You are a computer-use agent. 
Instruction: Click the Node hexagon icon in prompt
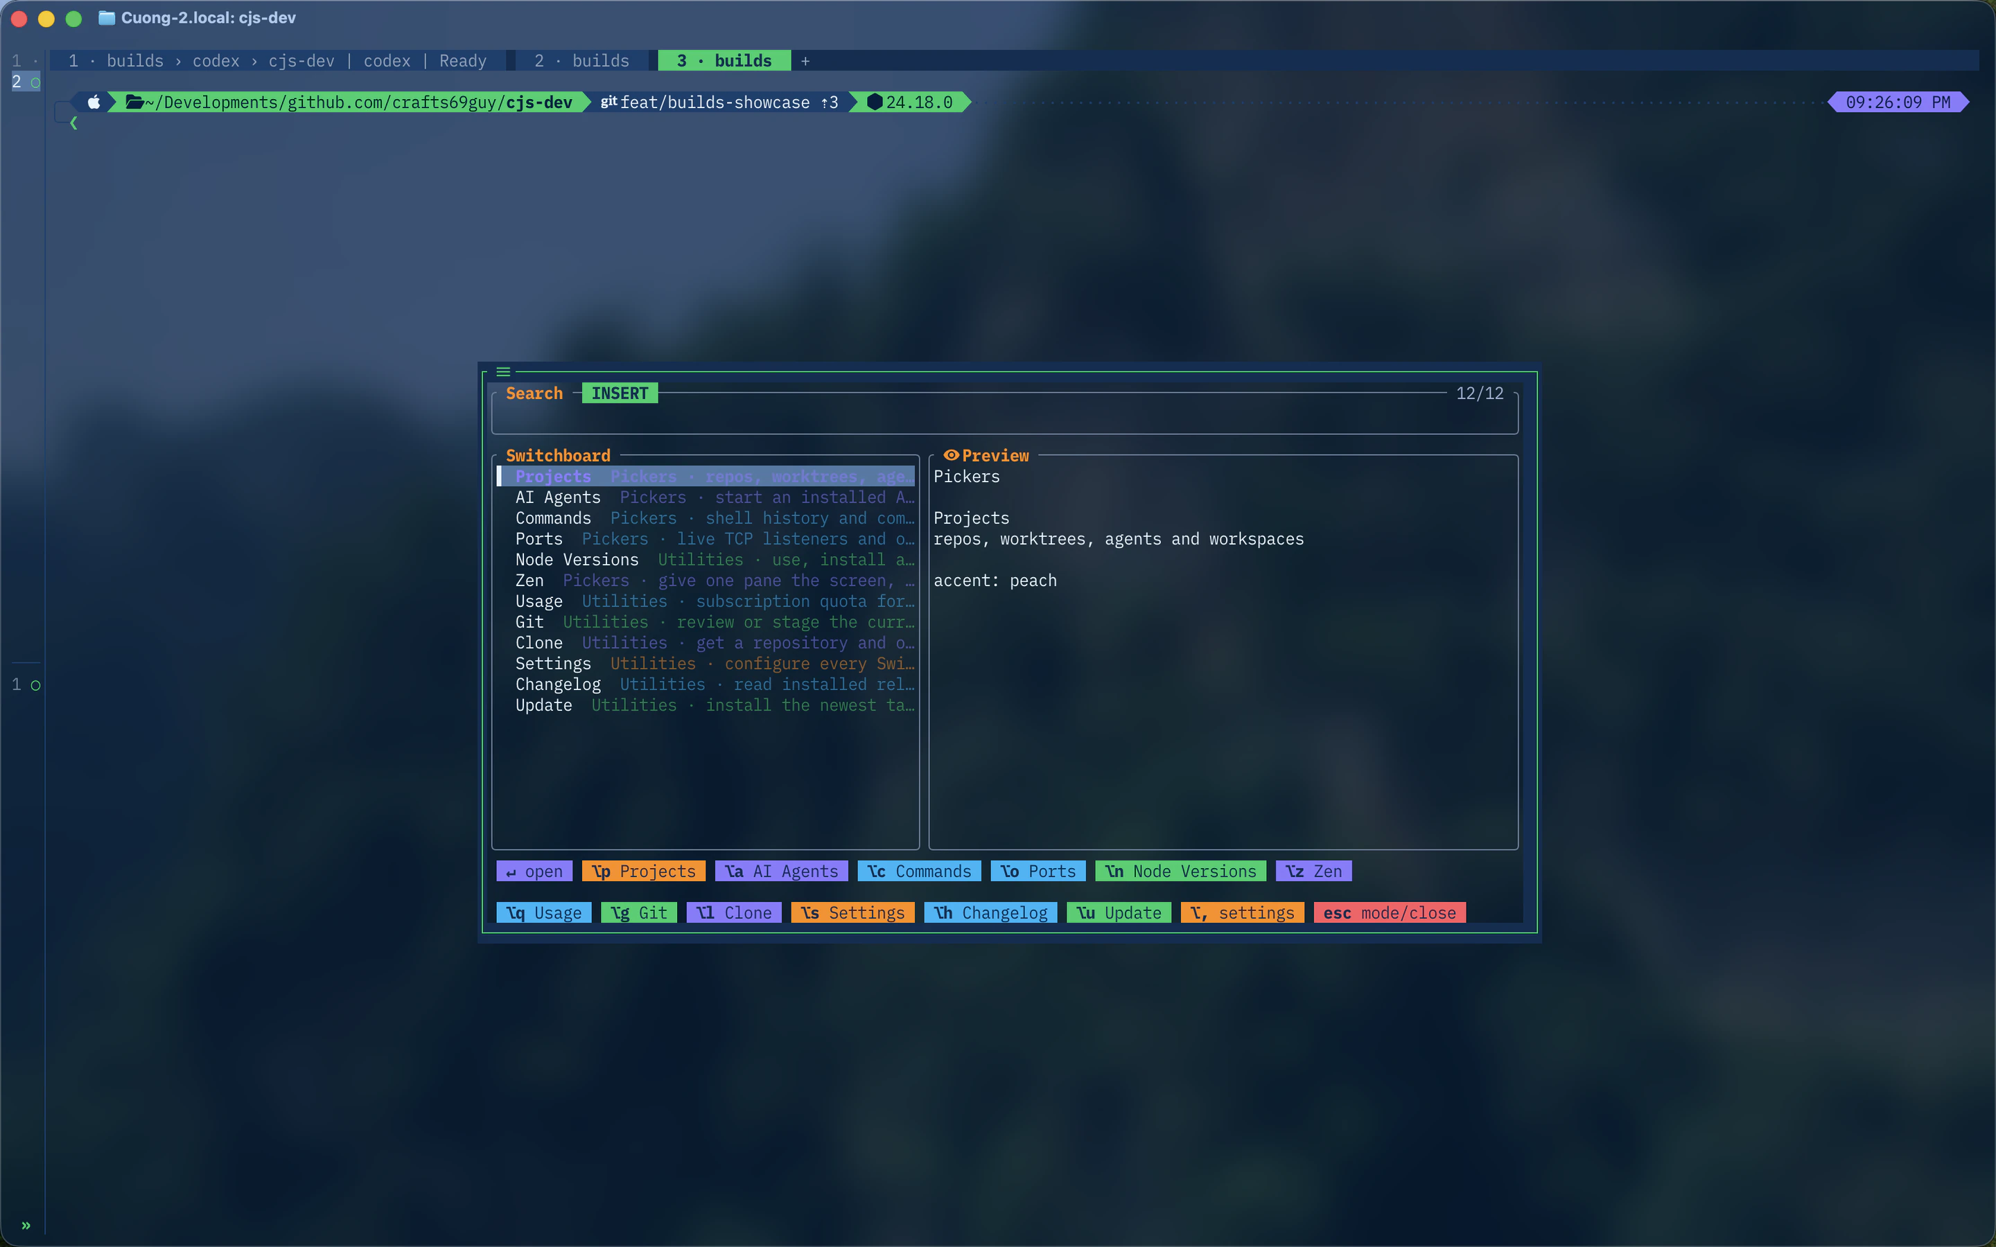pos(875,103)
